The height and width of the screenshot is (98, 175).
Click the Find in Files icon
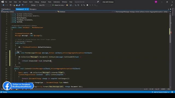point(67,5)
